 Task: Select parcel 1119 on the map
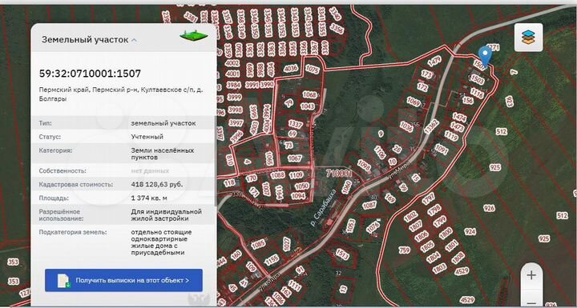451,136
